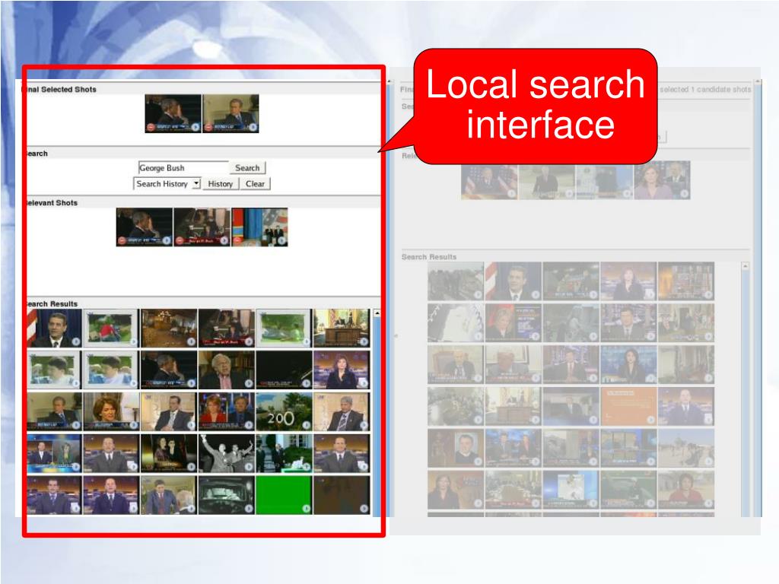This screenshot has height=584, width=779.
Task: Play the first shot in Relevant Shots
Action: pos(167,241)
